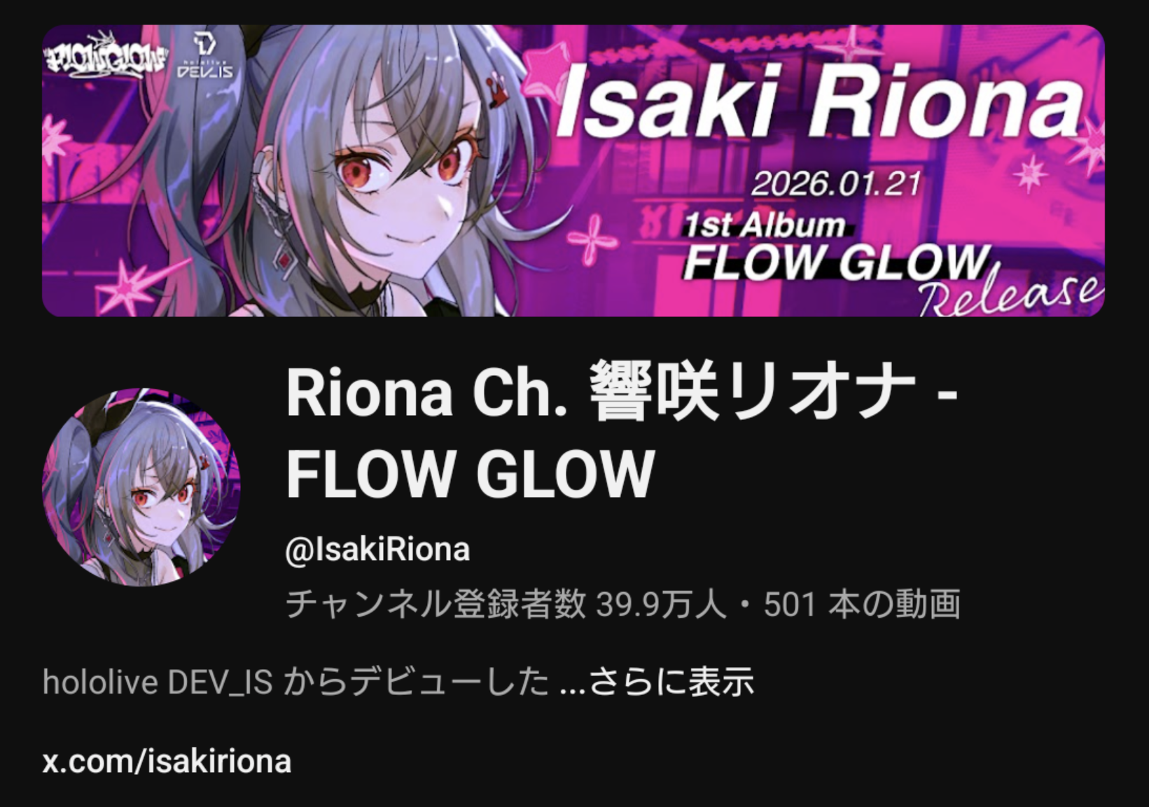Click the hololive DEV_IS からデビューした description text

click(x=295, y=682)
